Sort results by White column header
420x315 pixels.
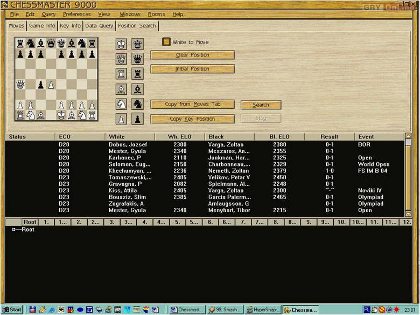tap(130, 137)
